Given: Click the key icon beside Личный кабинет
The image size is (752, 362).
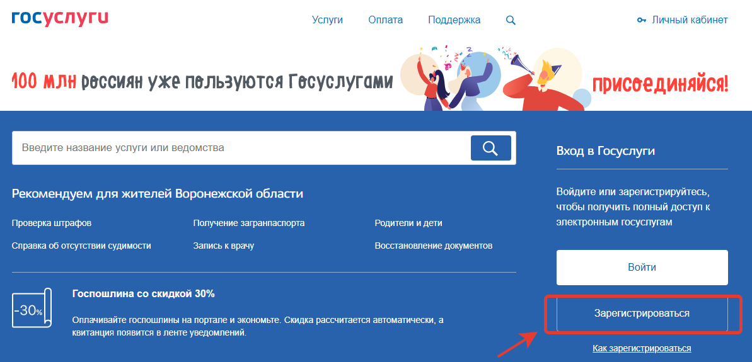Looking at the screenshot, I should click(642, 20).
